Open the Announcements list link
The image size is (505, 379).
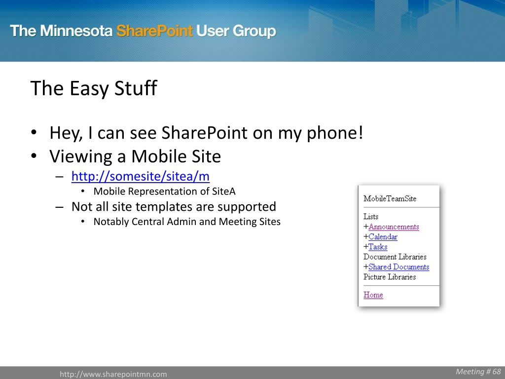click(394, 227)
